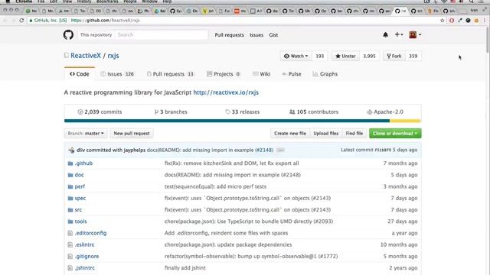
Task: Switch to the Issues tab
Action: [117, 74]
